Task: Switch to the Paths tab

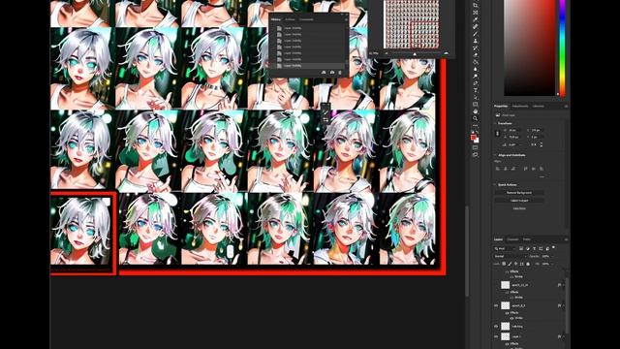Action: pos(527,239)
